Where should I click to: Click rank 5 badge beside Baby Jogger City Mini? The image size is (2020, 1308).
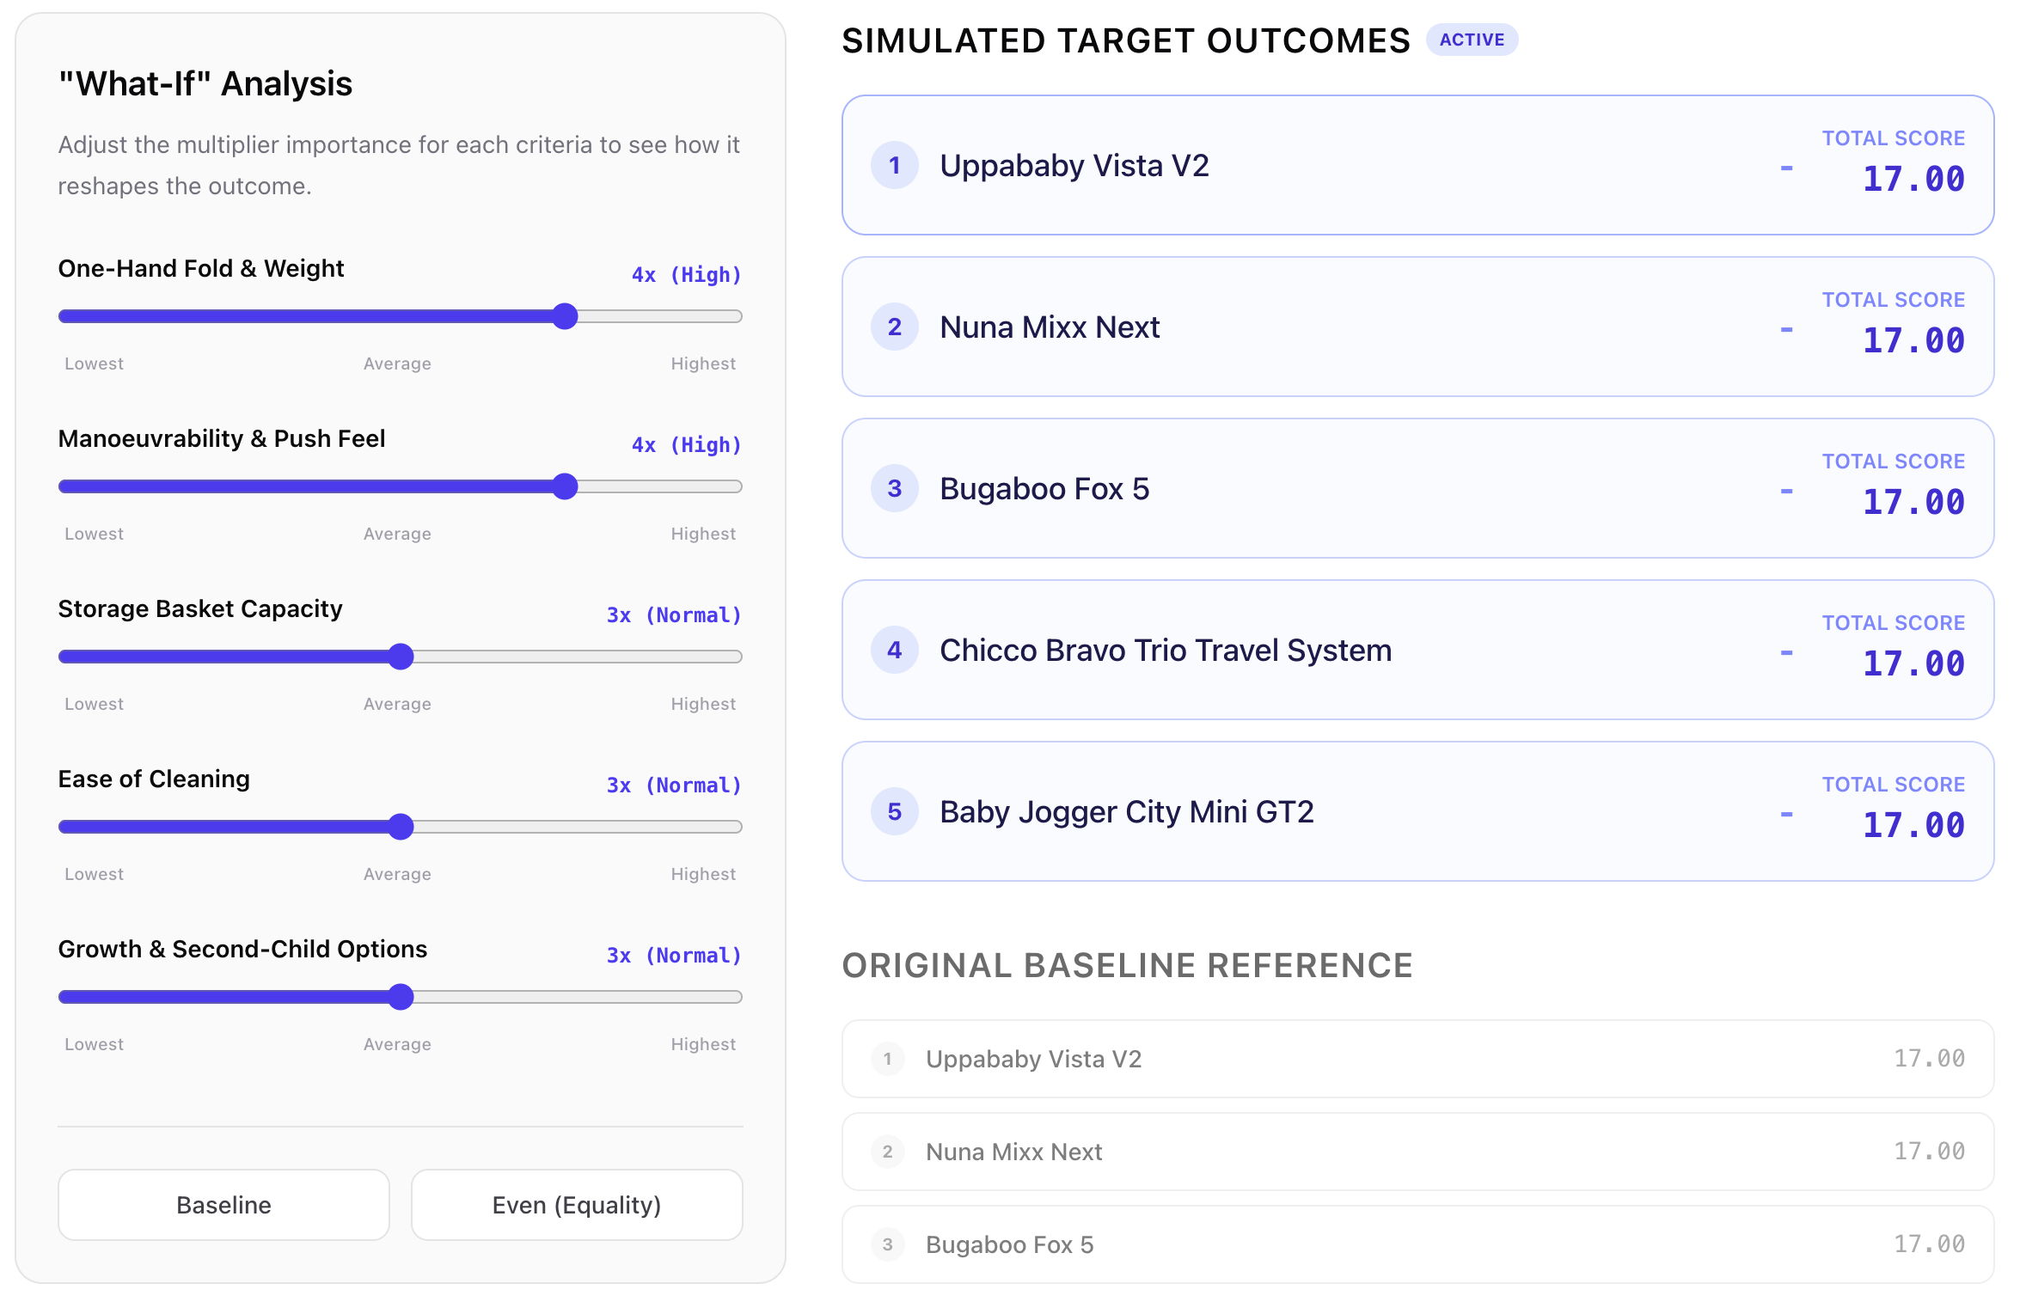click(895, 811)
